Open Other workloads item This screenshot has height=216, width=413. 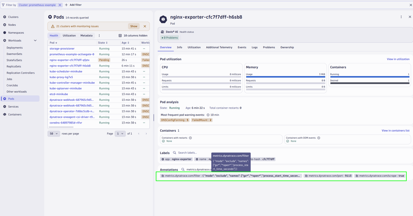point(17,92)
